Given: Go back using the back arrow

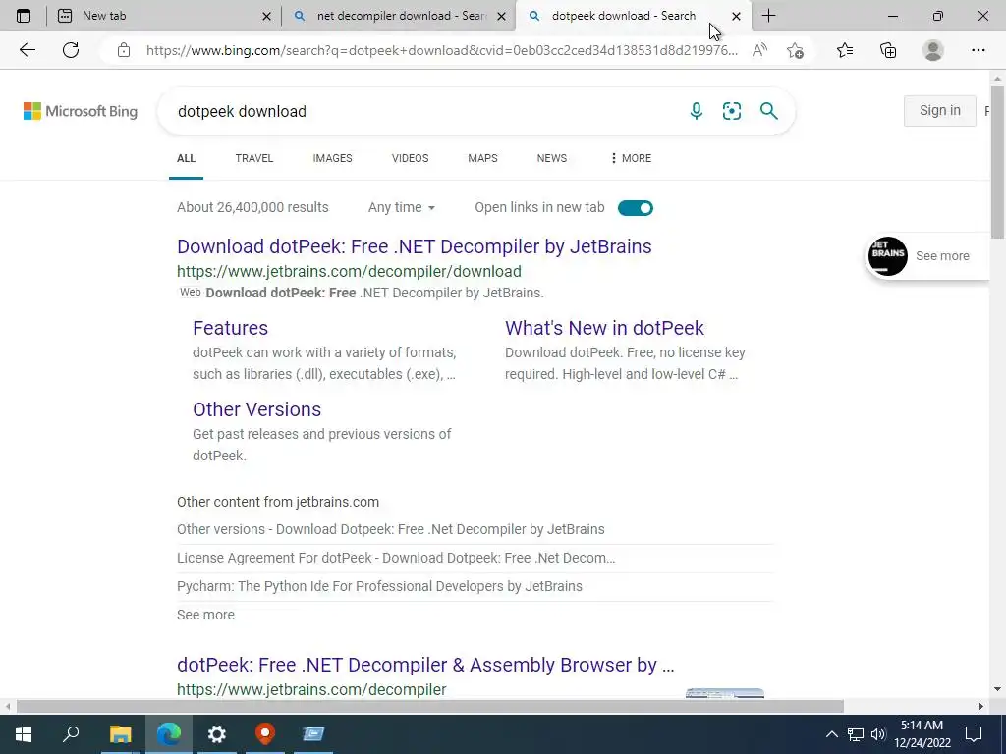Looking at the screenshot, I should 27,50.
